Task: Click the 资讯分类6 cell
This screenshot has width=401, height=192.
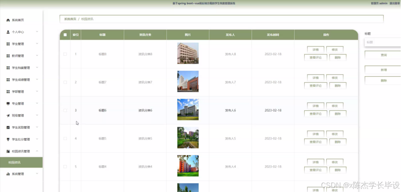Action: [145, 111]
